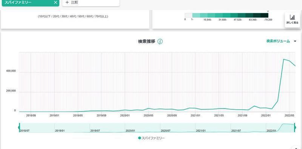Click the 検索推移 chart title

(x=147, y=41)
